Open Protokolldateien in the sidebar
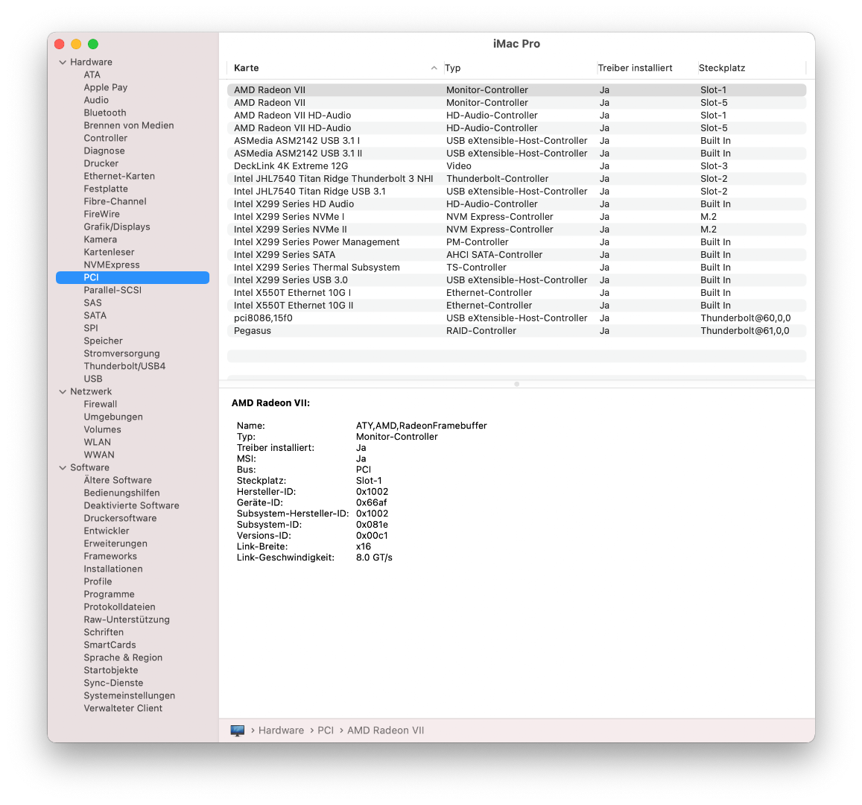Screen dimensions: 862x805 coord(119,607)
